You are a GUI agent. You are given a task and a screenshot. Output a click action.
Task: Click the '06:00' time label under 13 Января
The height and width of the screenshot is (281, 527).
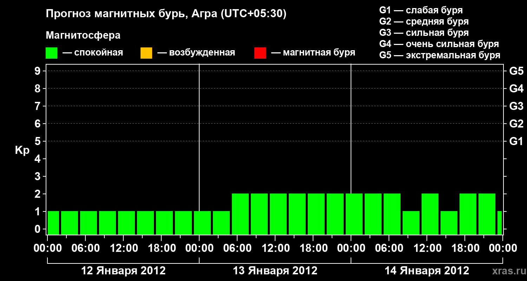point(238,248)
